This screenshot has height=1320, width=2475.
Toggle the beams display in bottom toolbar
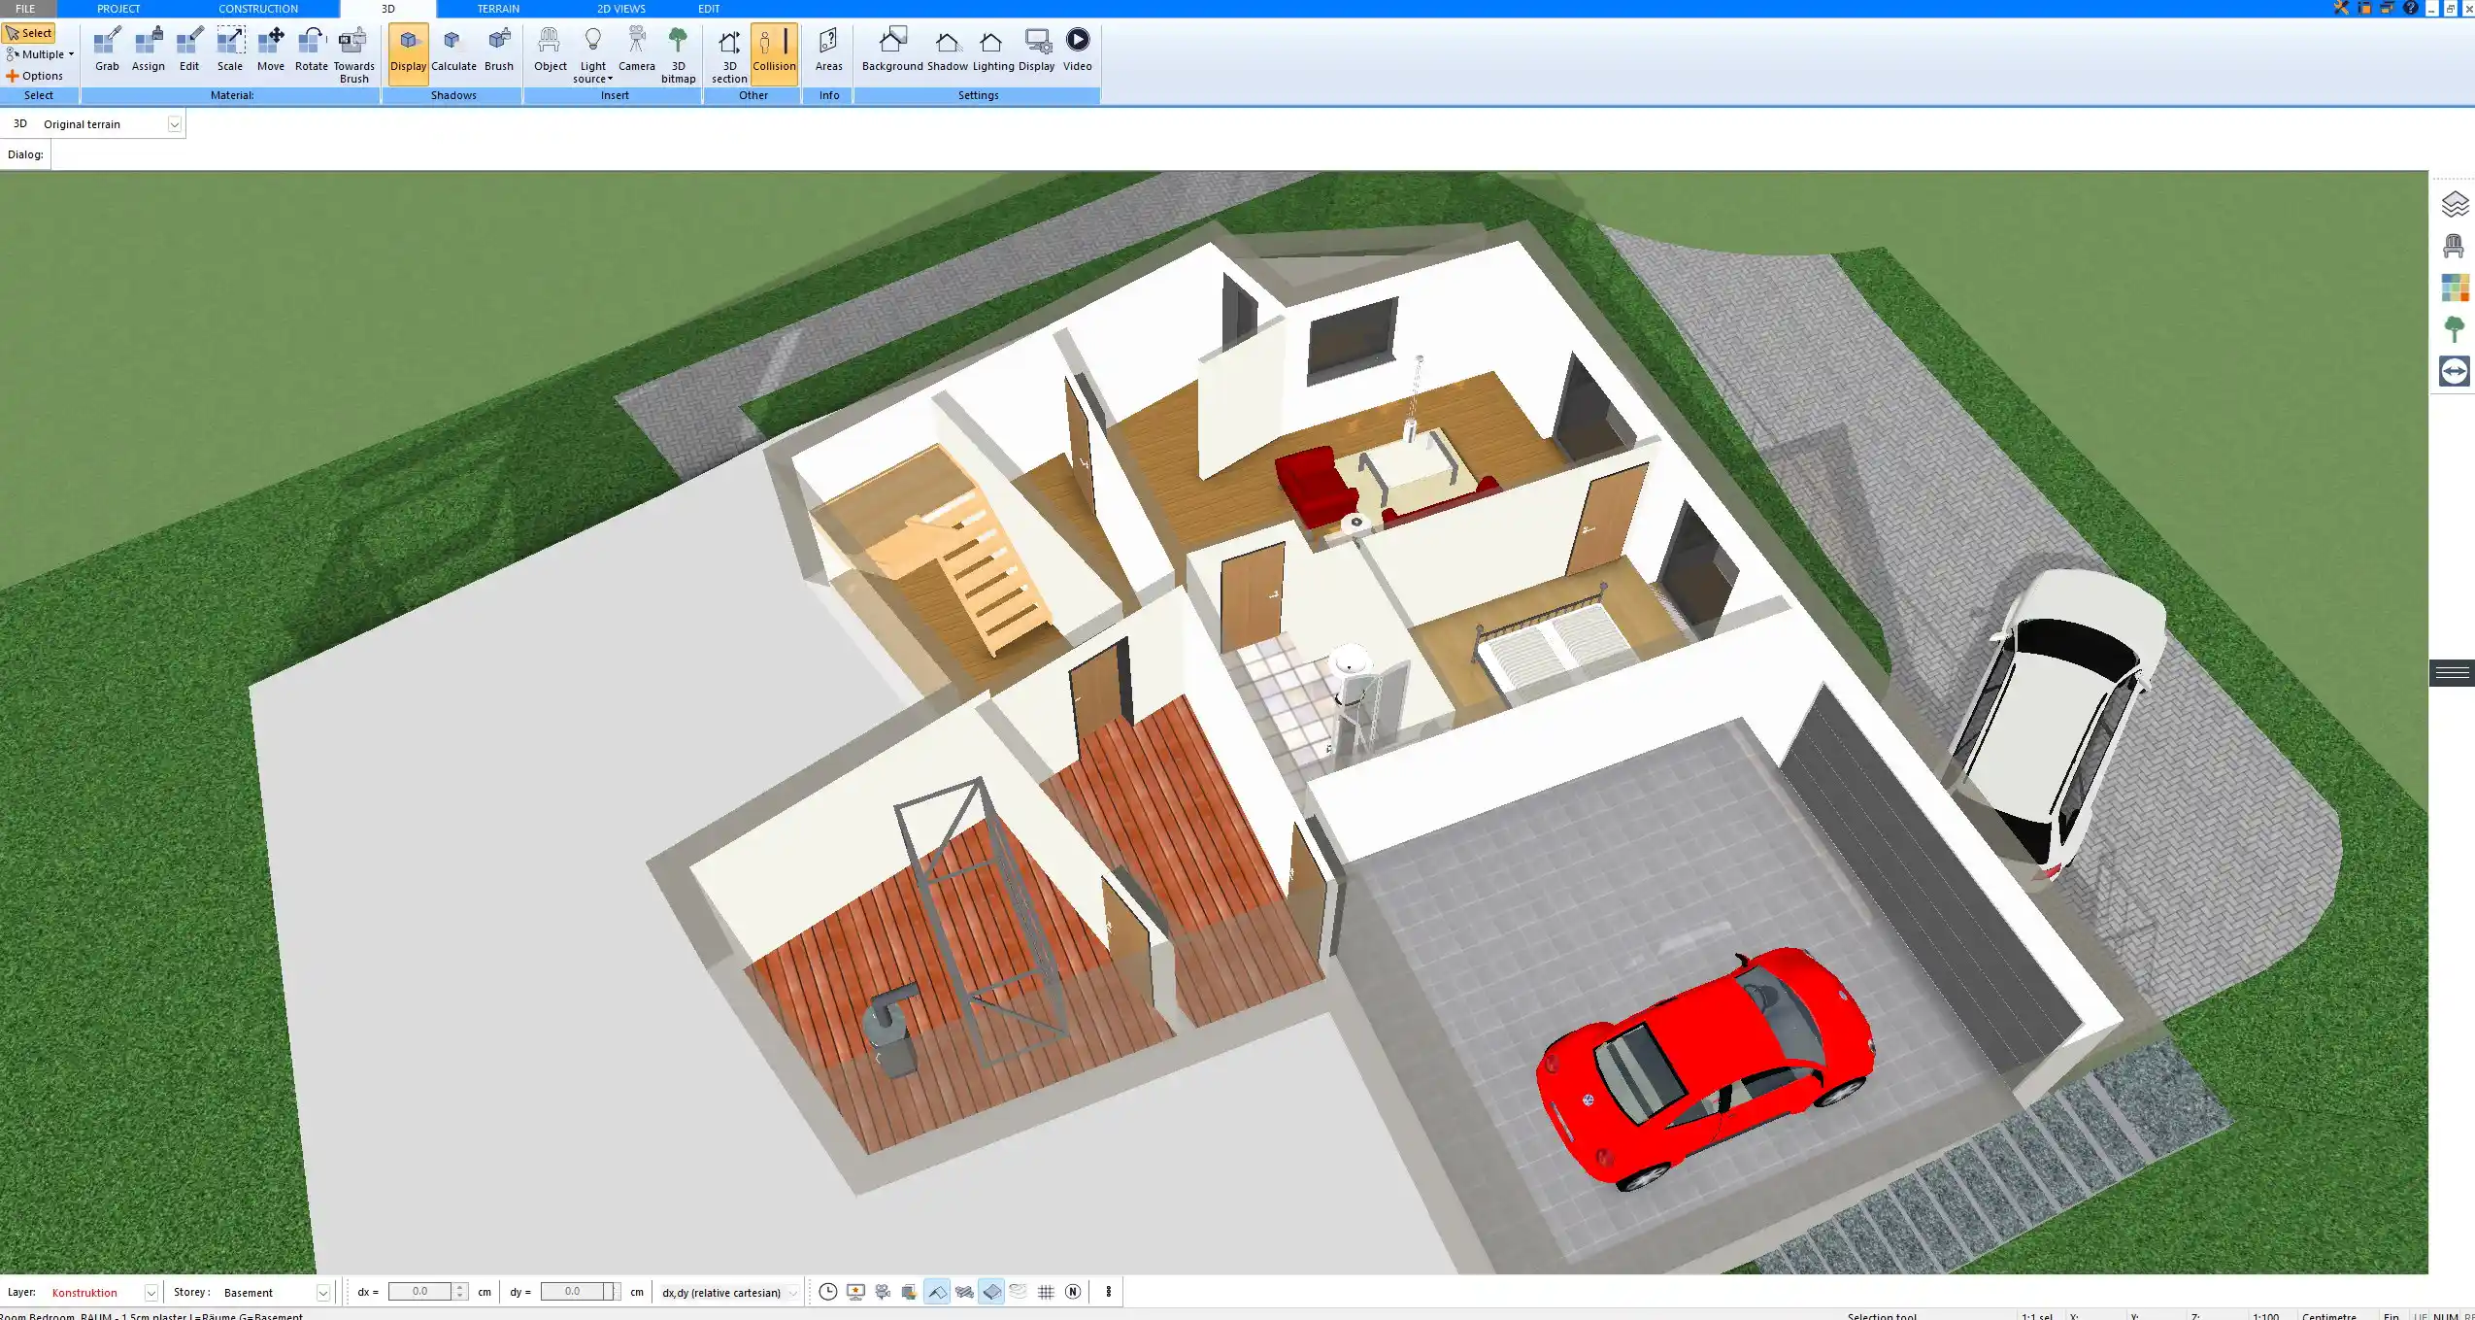(963, 1292)
